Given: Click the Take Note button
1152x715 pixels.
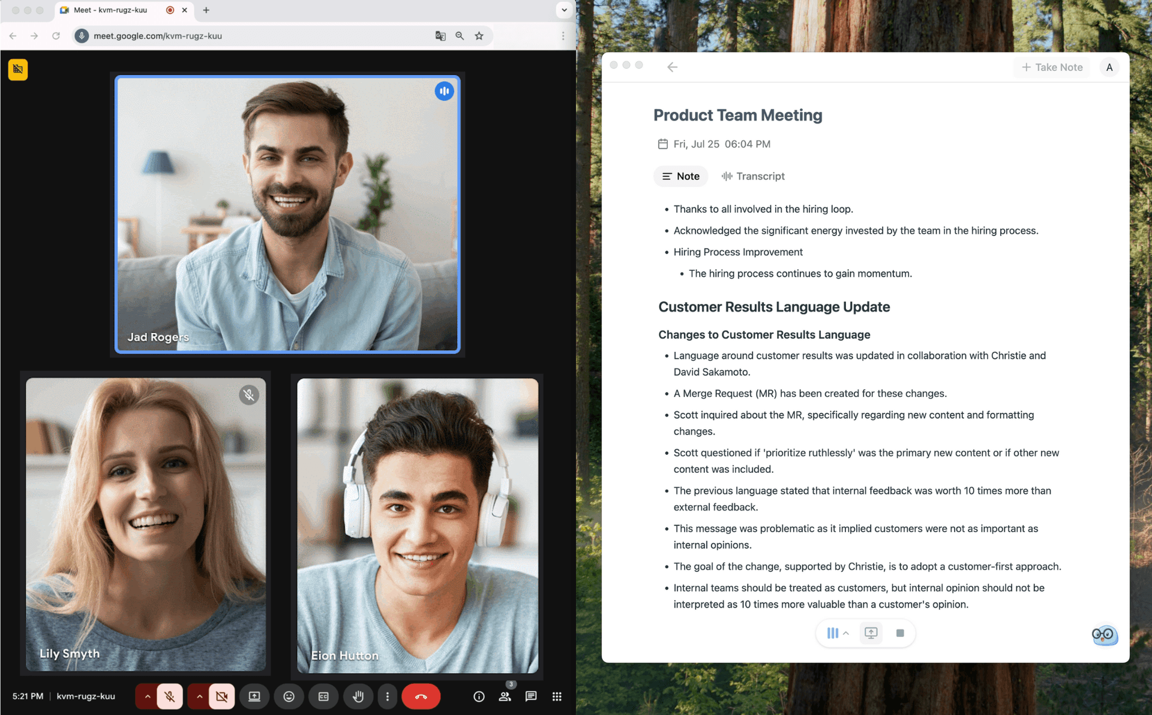Looking at the screenshot, I should (1052, 67).
